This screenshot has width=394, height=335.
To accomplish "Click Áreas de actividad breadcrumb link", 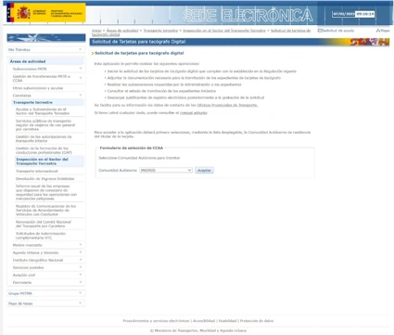I will coord(122,31).
